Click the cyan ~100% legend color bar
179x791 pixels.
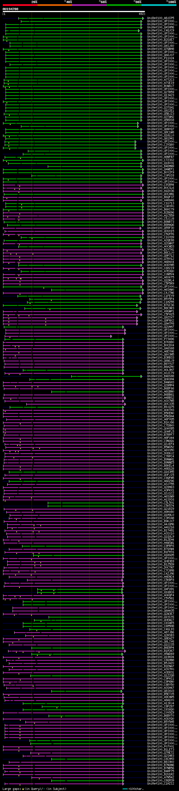click(x=159, y=5)
